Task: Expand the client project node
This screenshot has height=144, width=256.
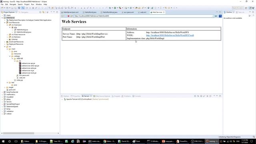Action: point(2,15)
